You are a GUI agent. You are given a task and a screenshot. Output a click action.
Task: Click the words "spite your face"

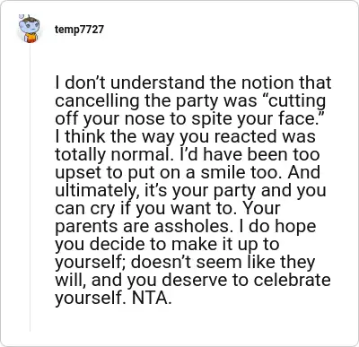click(x=257, y=118)
